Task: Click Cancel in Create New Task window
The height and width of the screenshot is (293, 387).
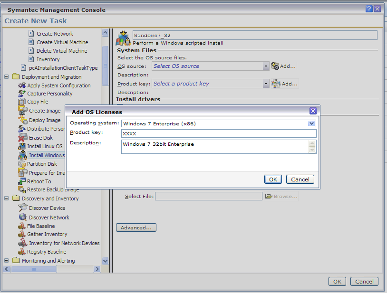Action: click(364, 282)
